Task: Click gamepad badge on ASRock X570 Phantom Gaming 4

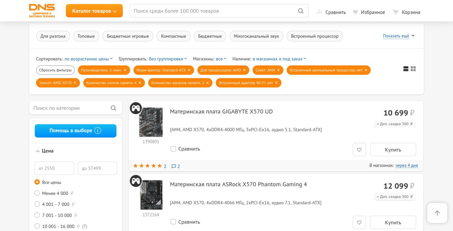Action: click(x=136, y=181)
